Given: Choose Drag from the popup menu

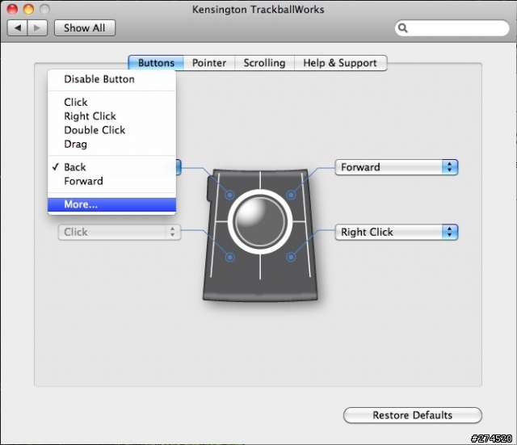Looking at the screenshot, I should (x=111, y=144).
